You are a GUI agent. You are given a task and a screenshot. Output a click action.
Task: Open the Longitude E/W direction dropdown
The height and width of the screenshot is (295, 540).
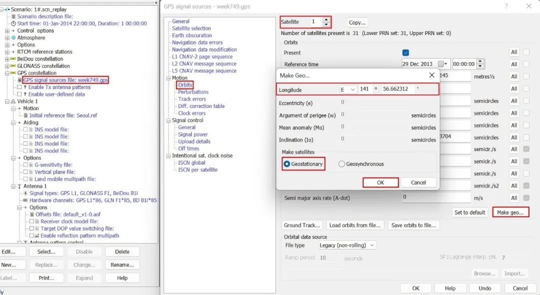(x=348, y=89)
